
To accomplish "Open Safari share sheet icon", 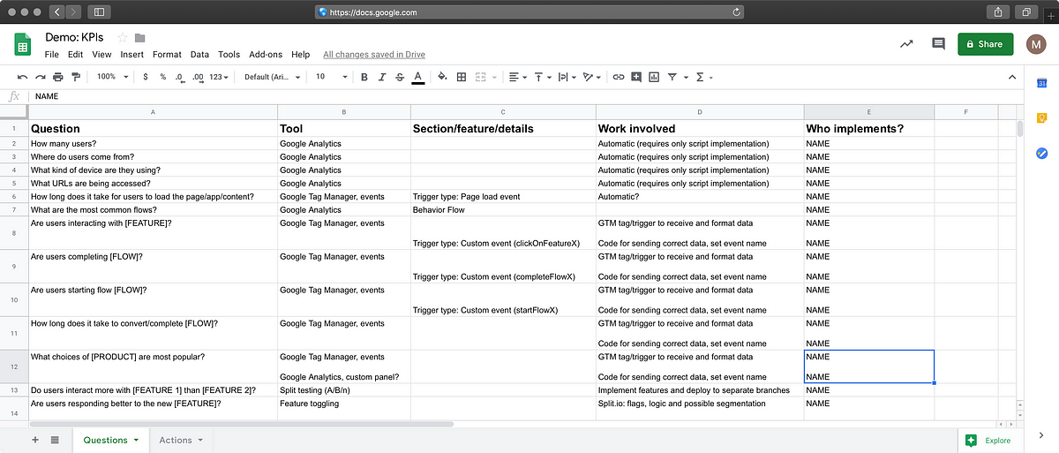I will pos(998,12).
